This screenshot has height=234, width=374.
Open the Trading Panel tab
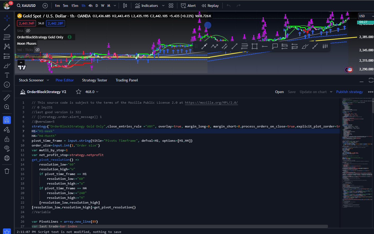pyautogui.click(x=127, y=80)
